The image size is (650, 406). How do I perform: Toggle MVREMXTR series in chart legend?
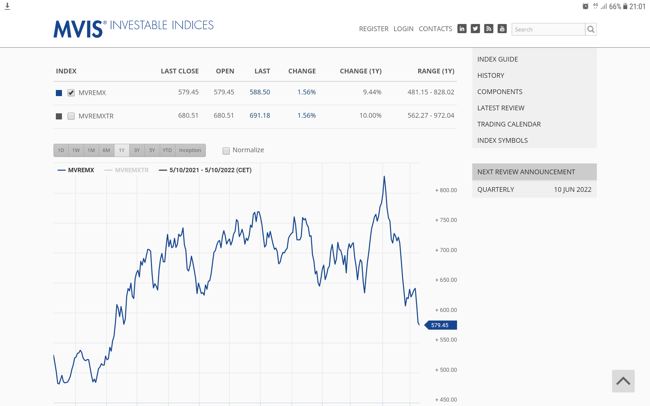click(127, 170)
